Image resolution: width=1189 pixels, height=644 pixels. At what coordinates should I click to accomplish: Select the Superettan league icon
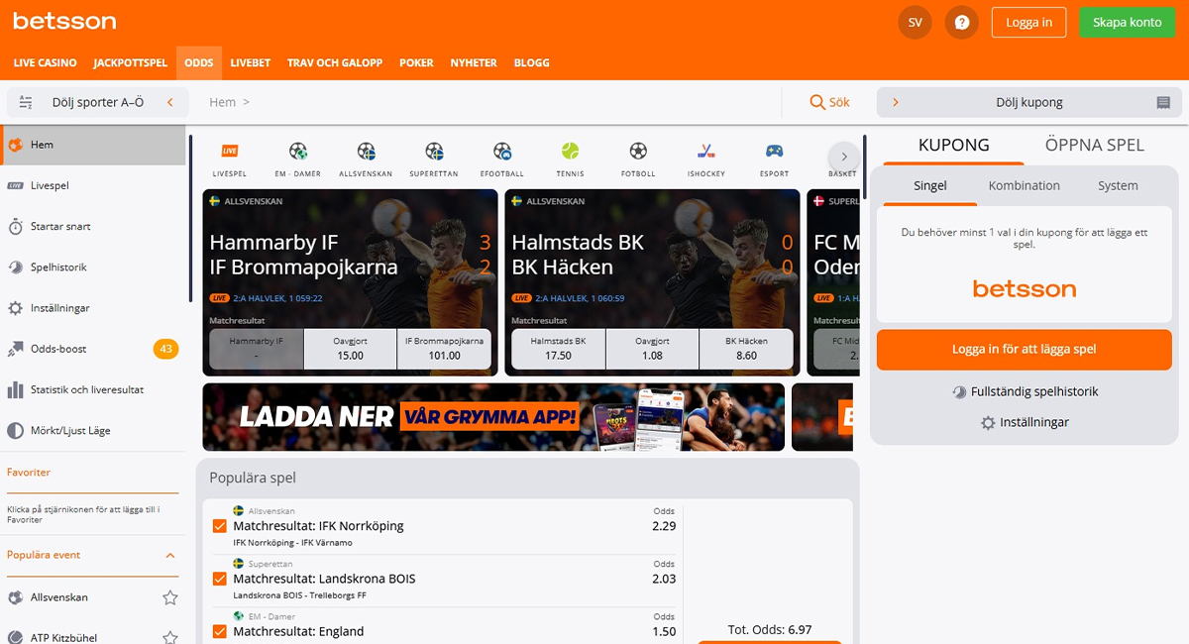434,152
